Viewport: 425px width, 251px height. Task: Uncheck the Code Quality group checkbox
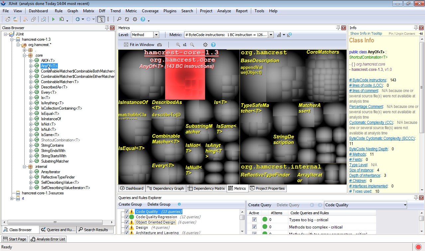pos(127,212)
